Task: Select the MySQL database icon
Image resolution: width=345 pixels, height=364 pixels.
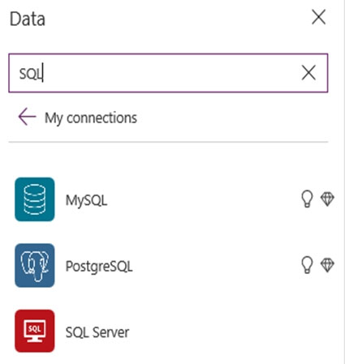Action: 35,199
